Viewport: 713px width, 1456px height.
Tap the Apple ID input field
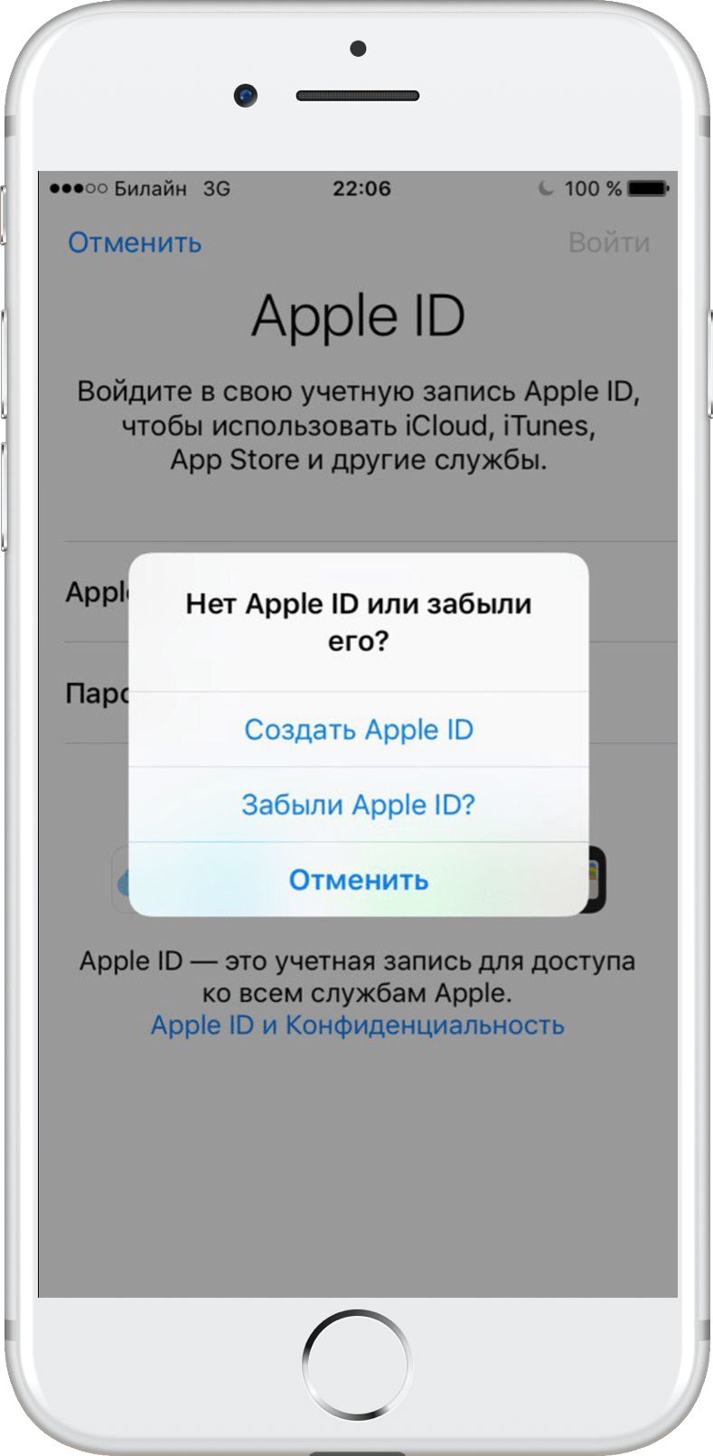tap(371, 592)
